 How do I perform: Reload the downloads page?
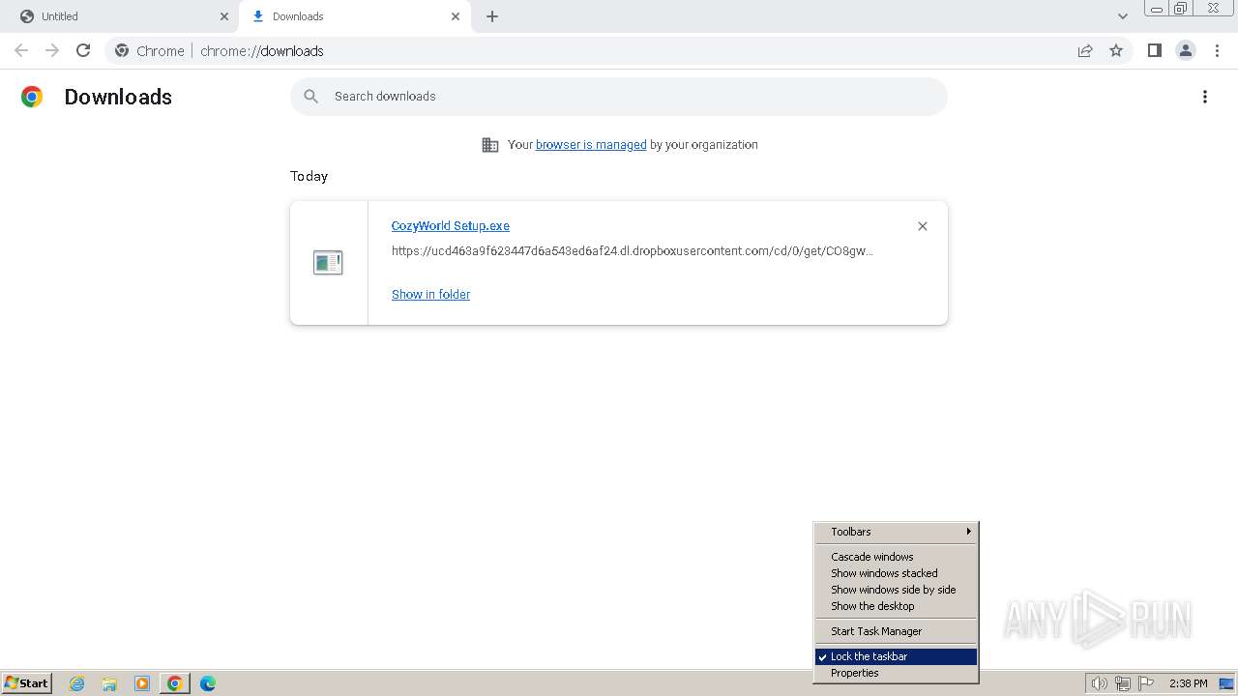83,50
